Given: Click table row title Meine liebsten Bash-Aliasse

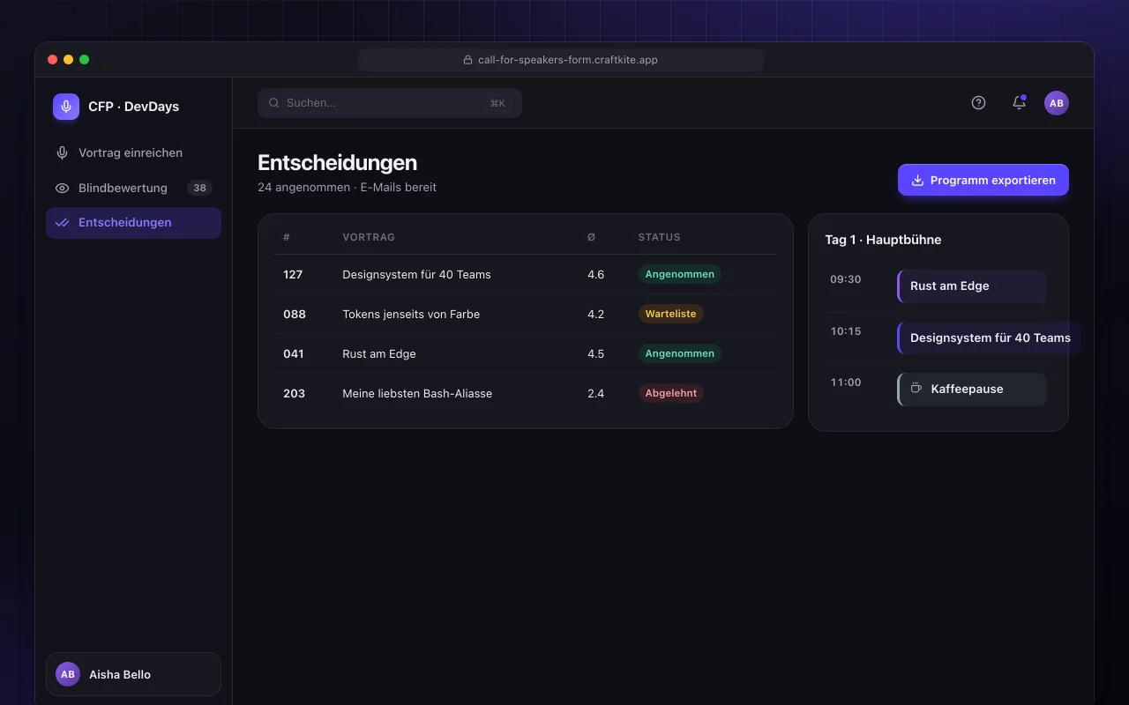Looking at the screenshot, I should tap(417, 393).
